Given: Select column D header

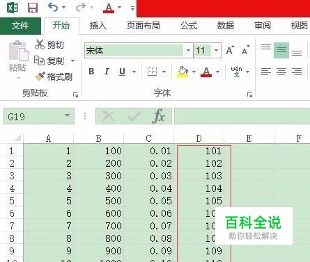Looking at the screenshot, I should [199, 138].
